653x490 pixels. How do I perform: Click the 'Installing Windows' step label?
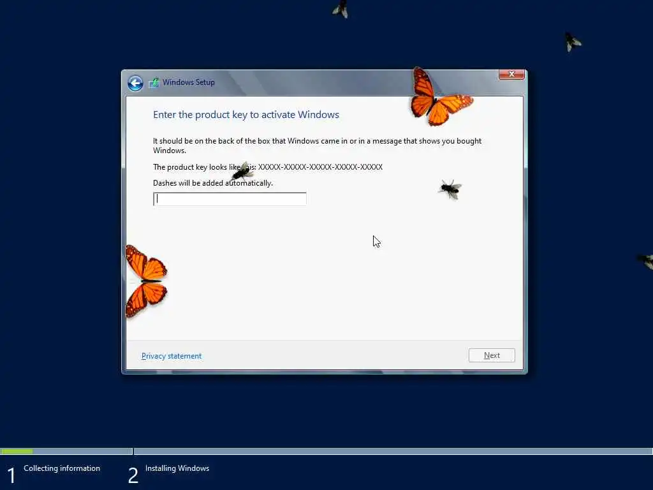177,468
